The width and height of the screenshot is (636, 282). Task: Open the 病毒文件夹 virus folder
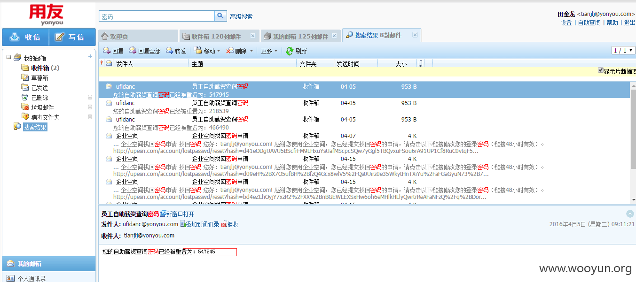40,117
